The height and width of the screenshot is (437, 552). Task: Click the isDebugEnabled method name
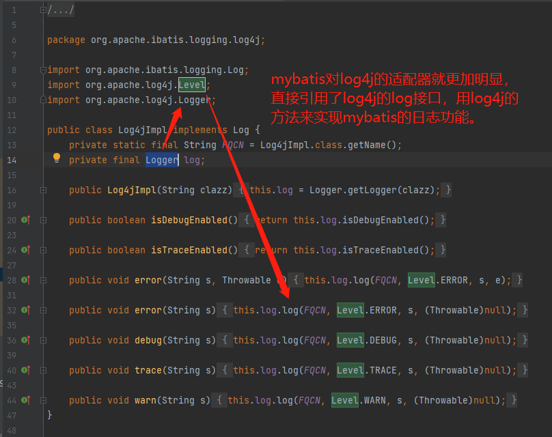(x=189, y=221)
